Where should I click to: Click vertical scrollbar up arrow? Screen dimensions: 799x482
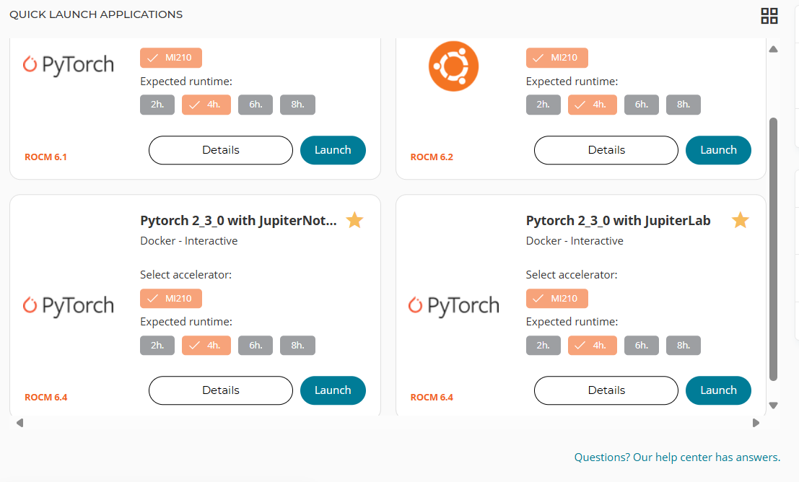pos(773,49)
